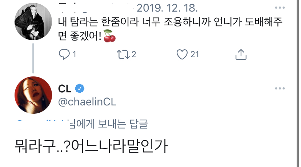Screen dimensions: 301x167
Task: Click CL's blue verified badge
Action: tap(80, 88)
